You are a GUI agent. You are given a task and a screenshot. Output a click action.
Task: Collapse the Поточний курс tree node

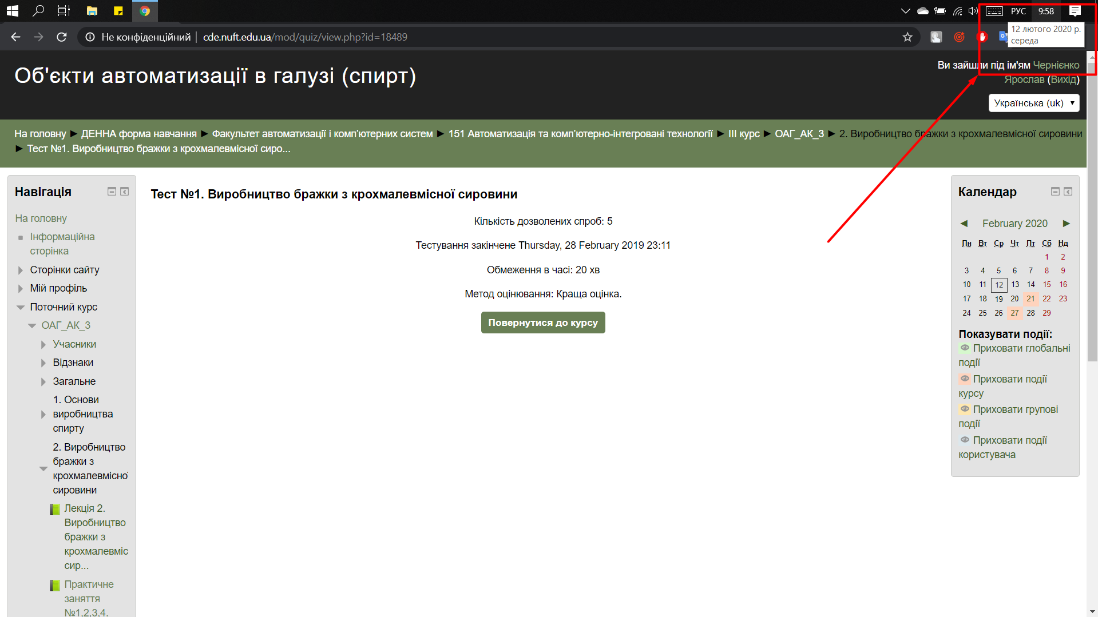point(21,307)
